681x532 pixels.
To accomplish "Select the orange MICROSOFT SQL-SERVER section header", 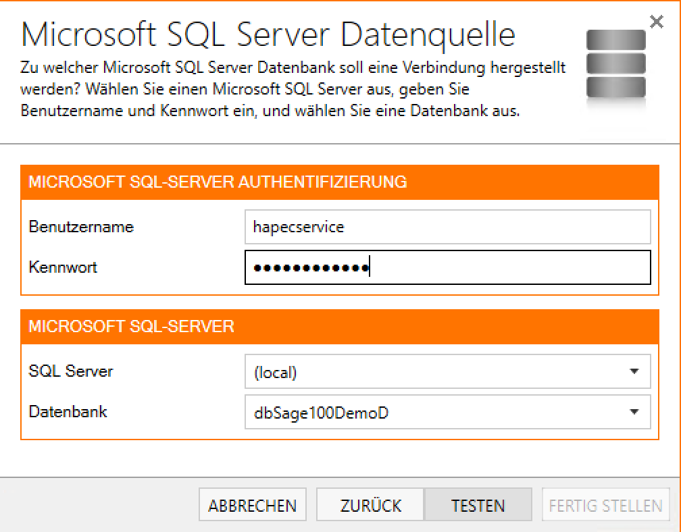I will click(132, 327).
